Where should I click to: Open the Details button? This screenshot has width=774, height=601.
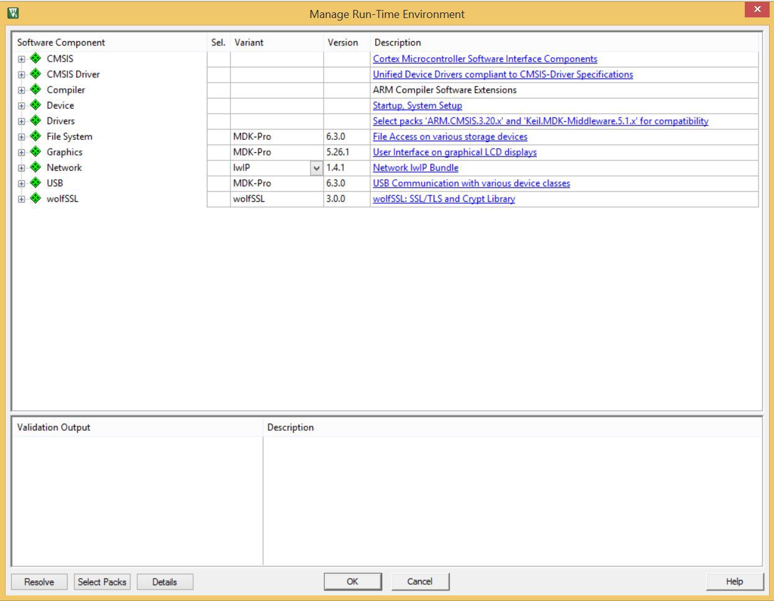[165, 582]
